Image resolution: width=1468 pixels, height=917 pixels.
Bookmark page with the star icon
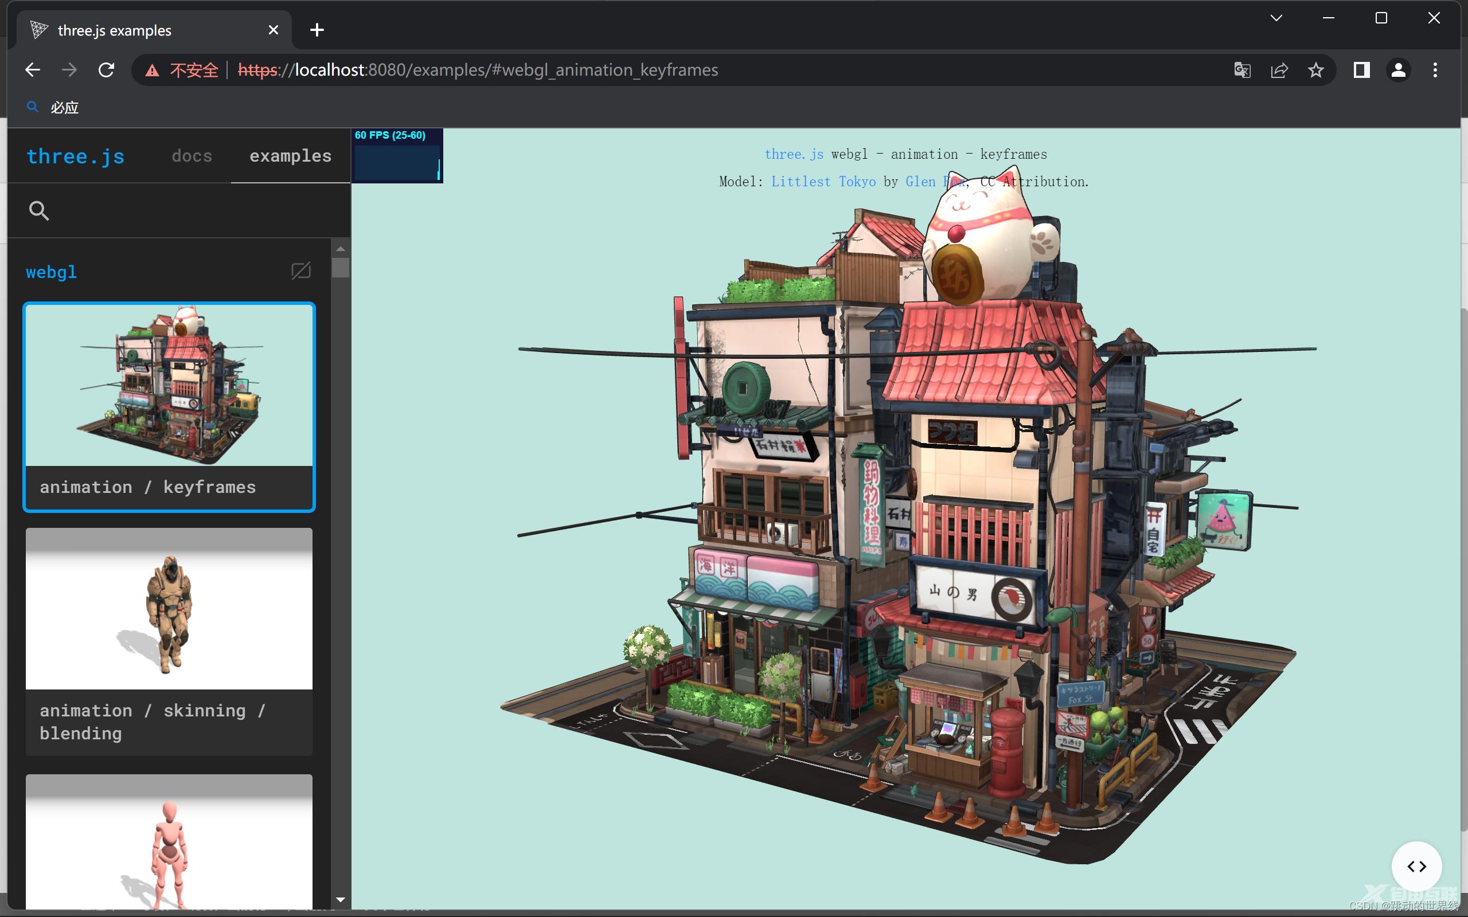point(1315,70)
